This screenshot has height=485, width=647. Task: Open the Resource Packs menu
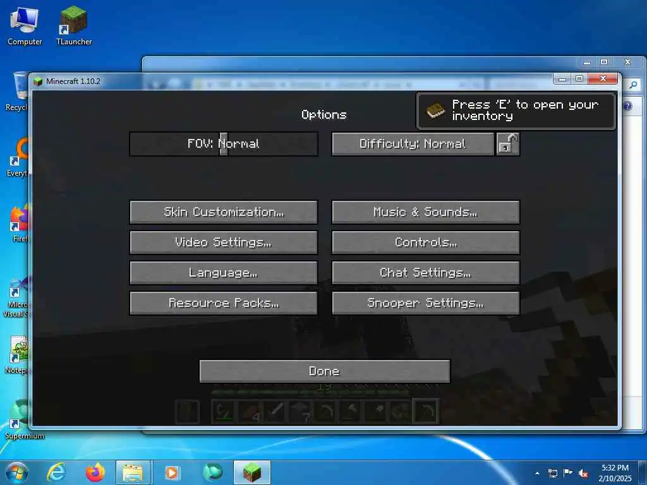[x=224, y=303]
